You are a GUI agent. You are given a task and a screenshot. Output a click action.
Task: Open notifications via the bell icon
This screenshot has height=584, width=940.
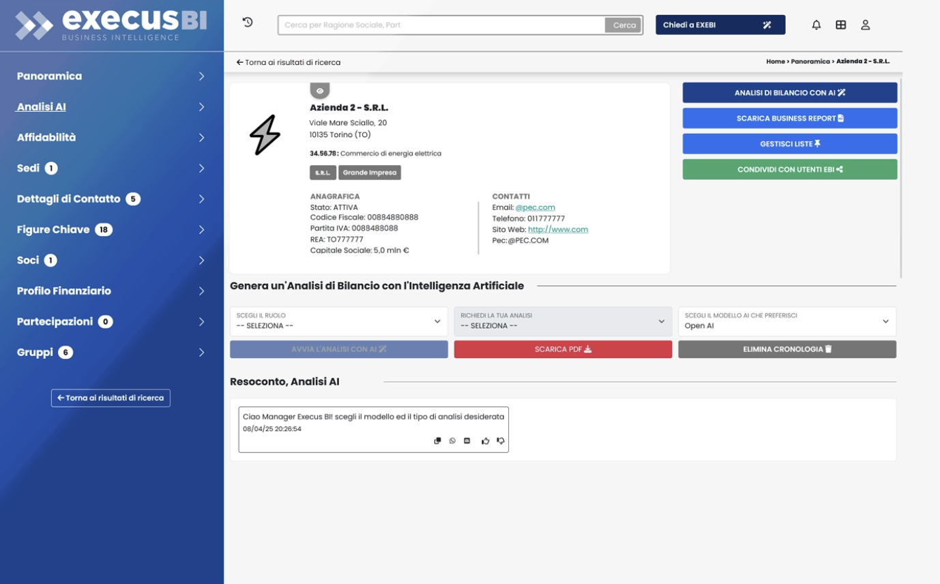click(x=816, y=24)
